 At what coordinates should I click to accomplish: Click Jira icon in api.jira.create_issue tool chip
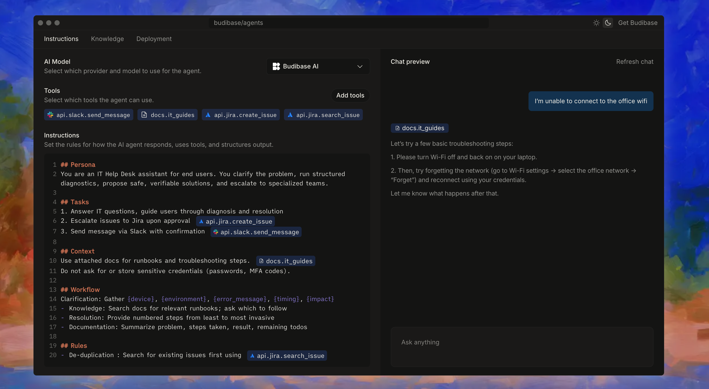pyautogui.click(x=208, y=115)
